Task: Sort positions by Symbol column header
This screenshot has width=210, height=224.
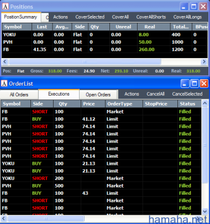Action: click(x=17, y=27)
